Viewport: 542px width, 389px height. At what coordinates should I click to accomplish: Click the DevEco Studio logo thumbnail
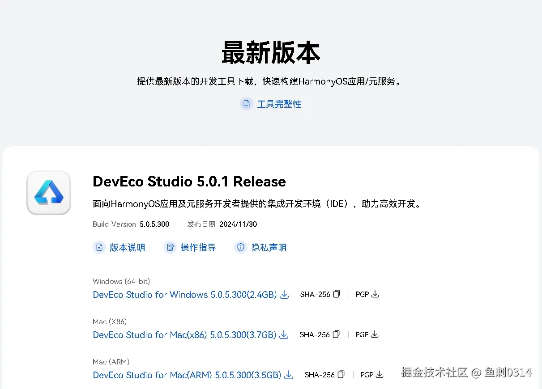[x=49, y=193]
